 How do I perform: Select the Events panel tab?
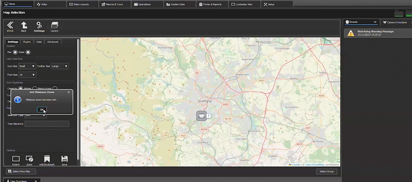361,22
